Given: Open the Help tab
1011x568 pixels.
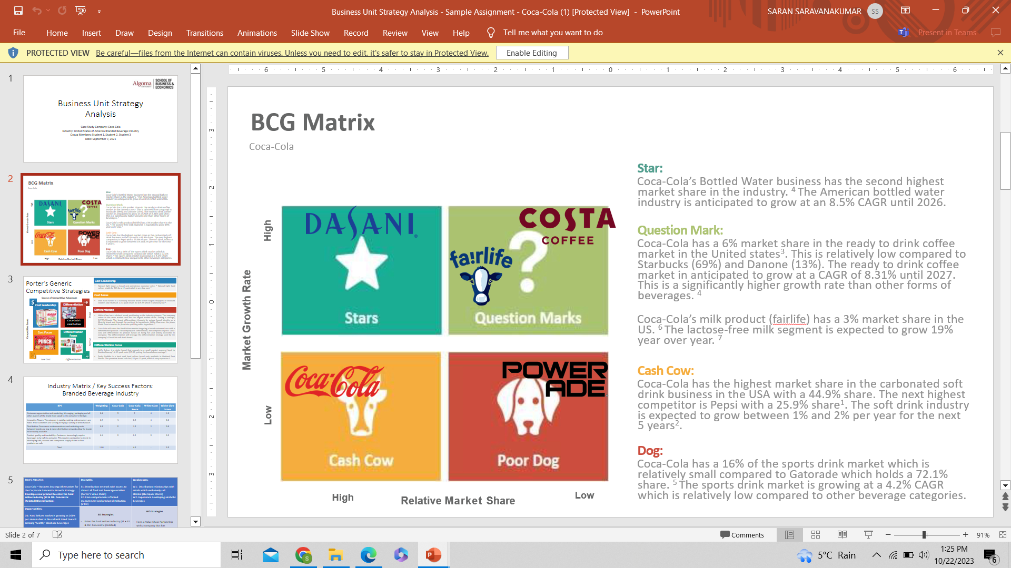Looking at the screenshot, I should [461, 33].
